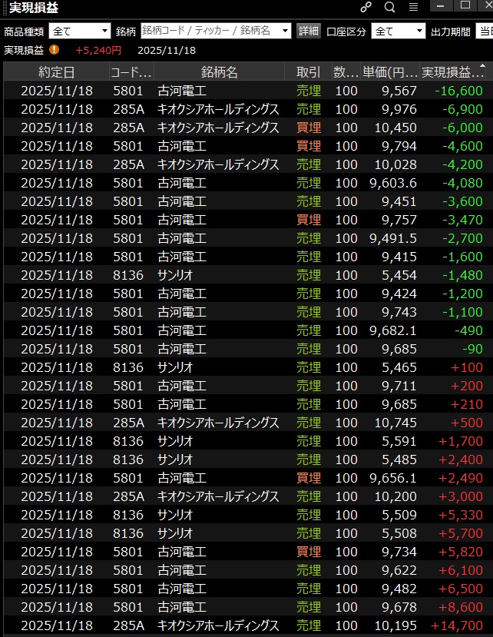
Task: Sort by 実現損益 column header
Action: click(x=453, y=72)
